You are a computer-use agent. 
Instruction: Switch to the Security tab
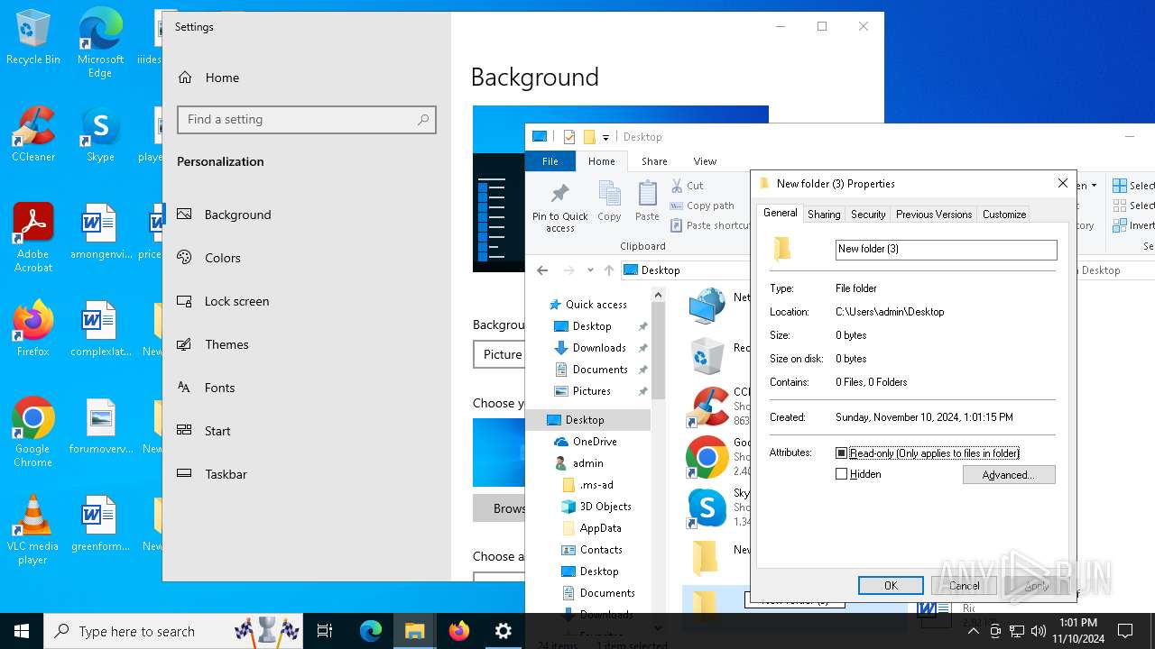pyautogui.click(x=868, y=215)
